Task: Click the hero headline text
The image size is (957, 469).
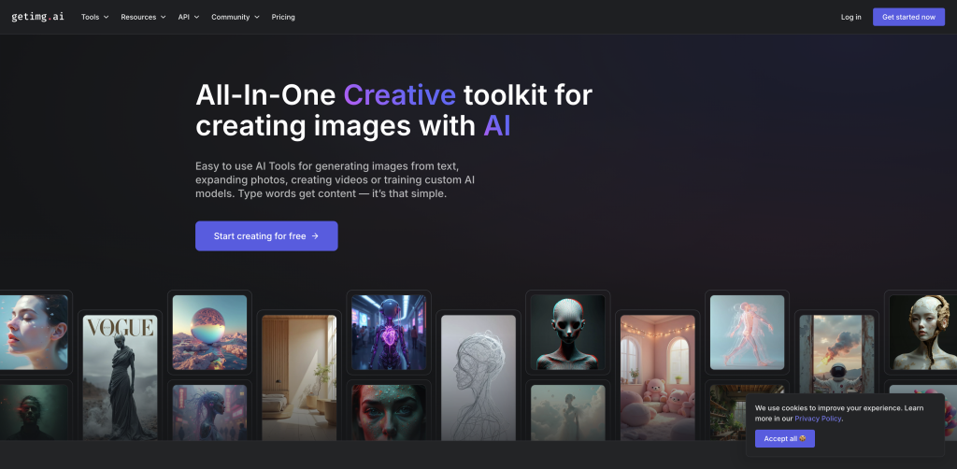Action: pyautogui.click(x=393, y=111)
